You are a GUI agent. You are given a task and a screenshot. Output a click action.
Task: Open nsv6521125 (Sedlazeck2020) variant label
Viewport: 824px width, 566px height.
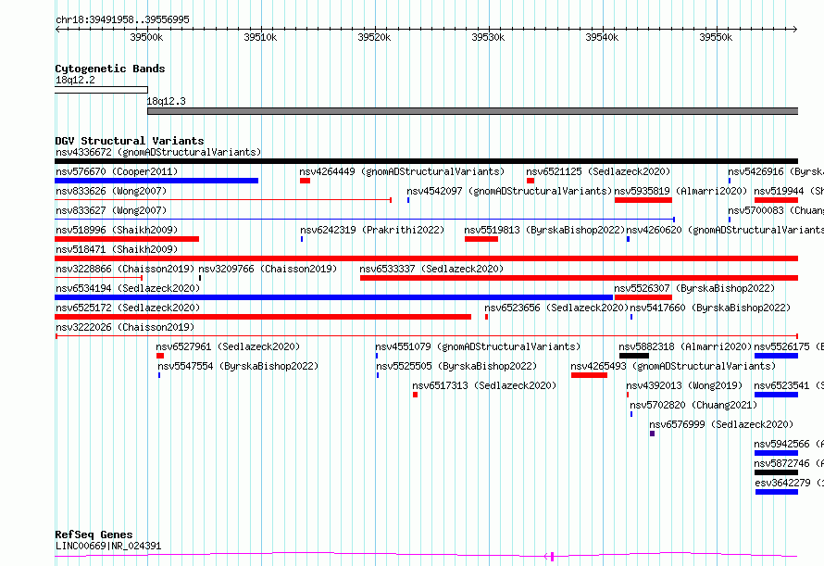click(x=598, y=171)
